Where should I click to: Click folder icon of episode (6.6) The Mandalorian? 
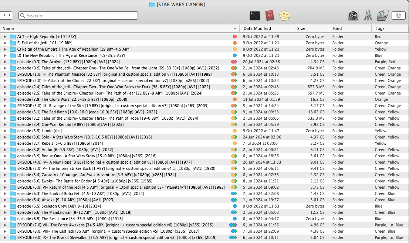coord(13,212)
